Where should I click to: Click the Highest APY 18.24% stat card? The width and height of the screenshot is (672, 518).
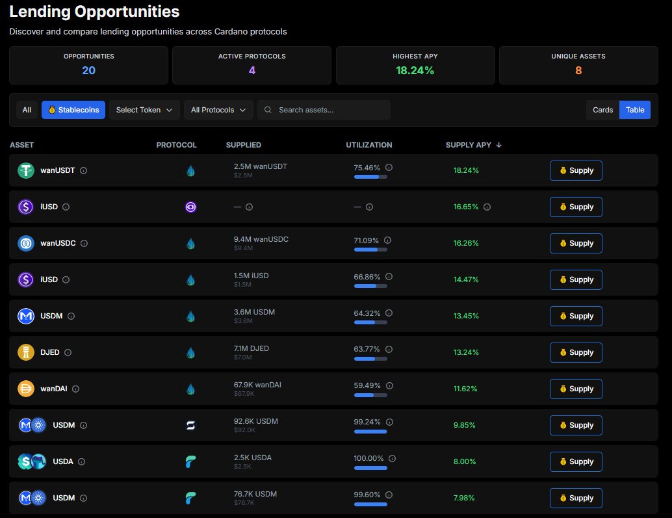pyautogui.click(x=415, y=65)
